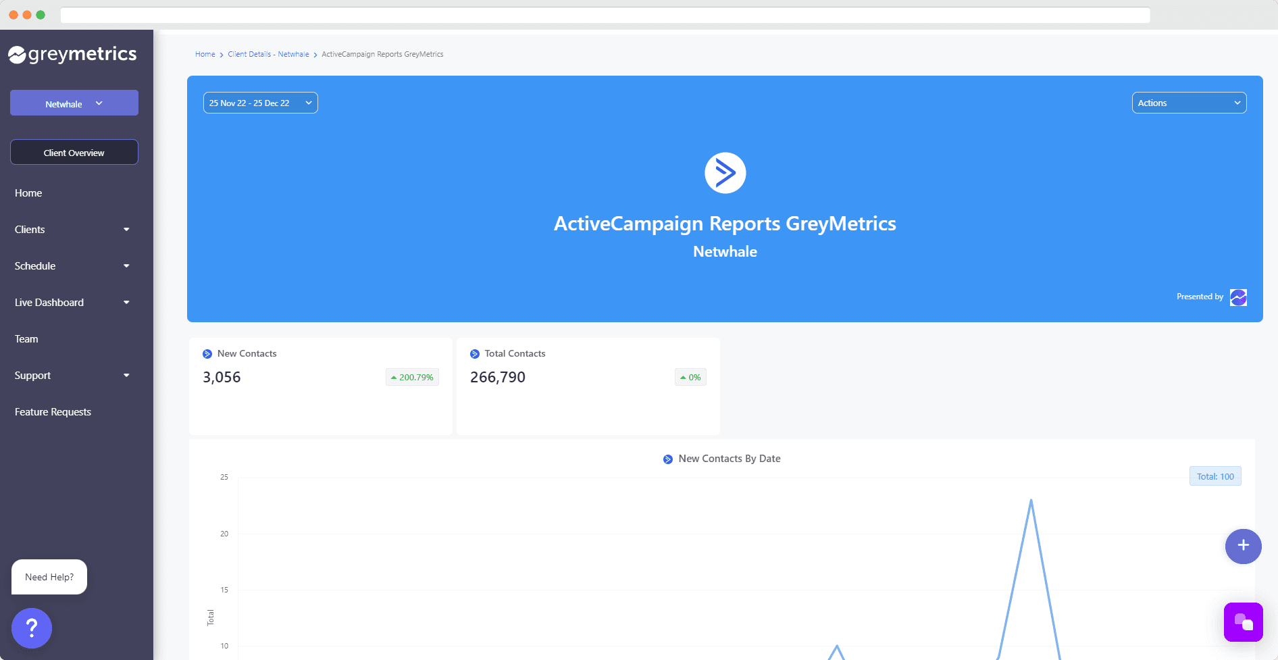Open the purple chat widget
Image resolution: width=1278 pixels, height=660 pixels.
pos(1243,621)
